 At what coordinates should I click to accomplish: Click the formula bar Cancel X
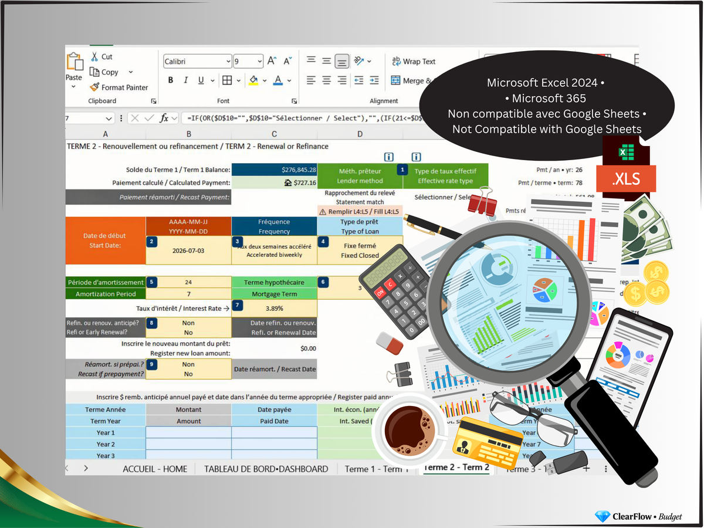pyautogui.click(x=135, y=118)
